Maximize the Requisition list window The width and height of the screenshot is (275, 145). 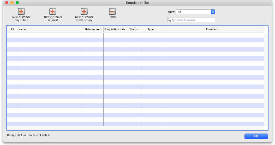pyautogui.click(x=17, y=3)
